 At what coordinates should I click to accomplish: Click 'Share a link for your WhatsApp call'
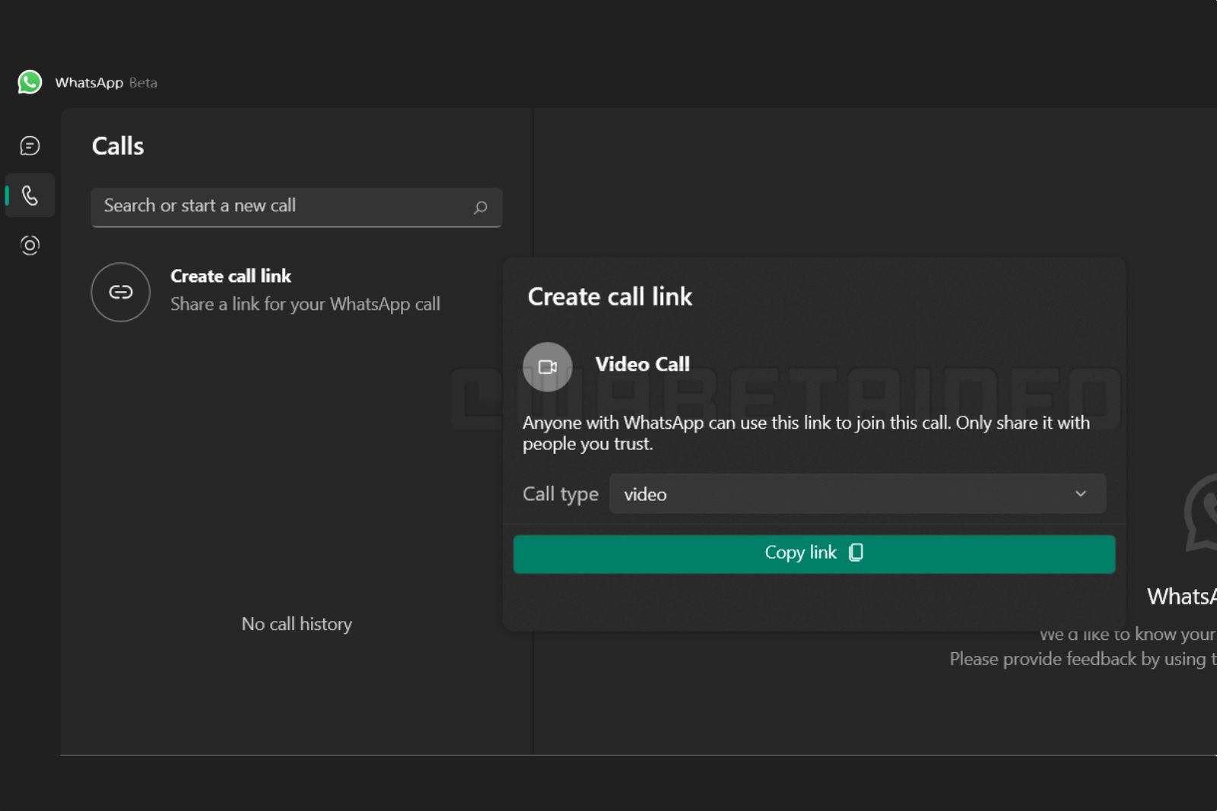pyautogui.click(x=305, y=304)
